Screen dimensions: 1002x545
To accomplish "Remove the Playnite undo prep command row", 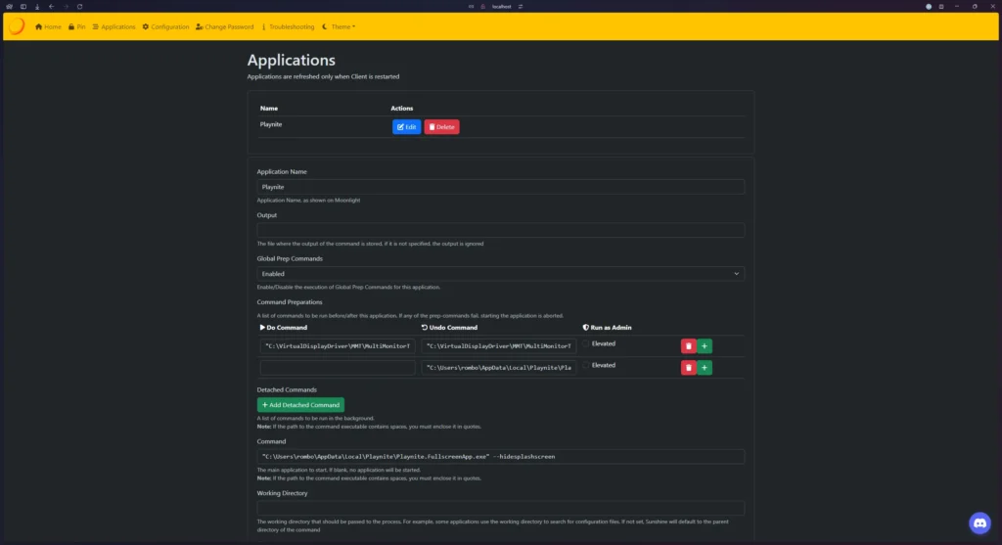I will click(688, 367).
